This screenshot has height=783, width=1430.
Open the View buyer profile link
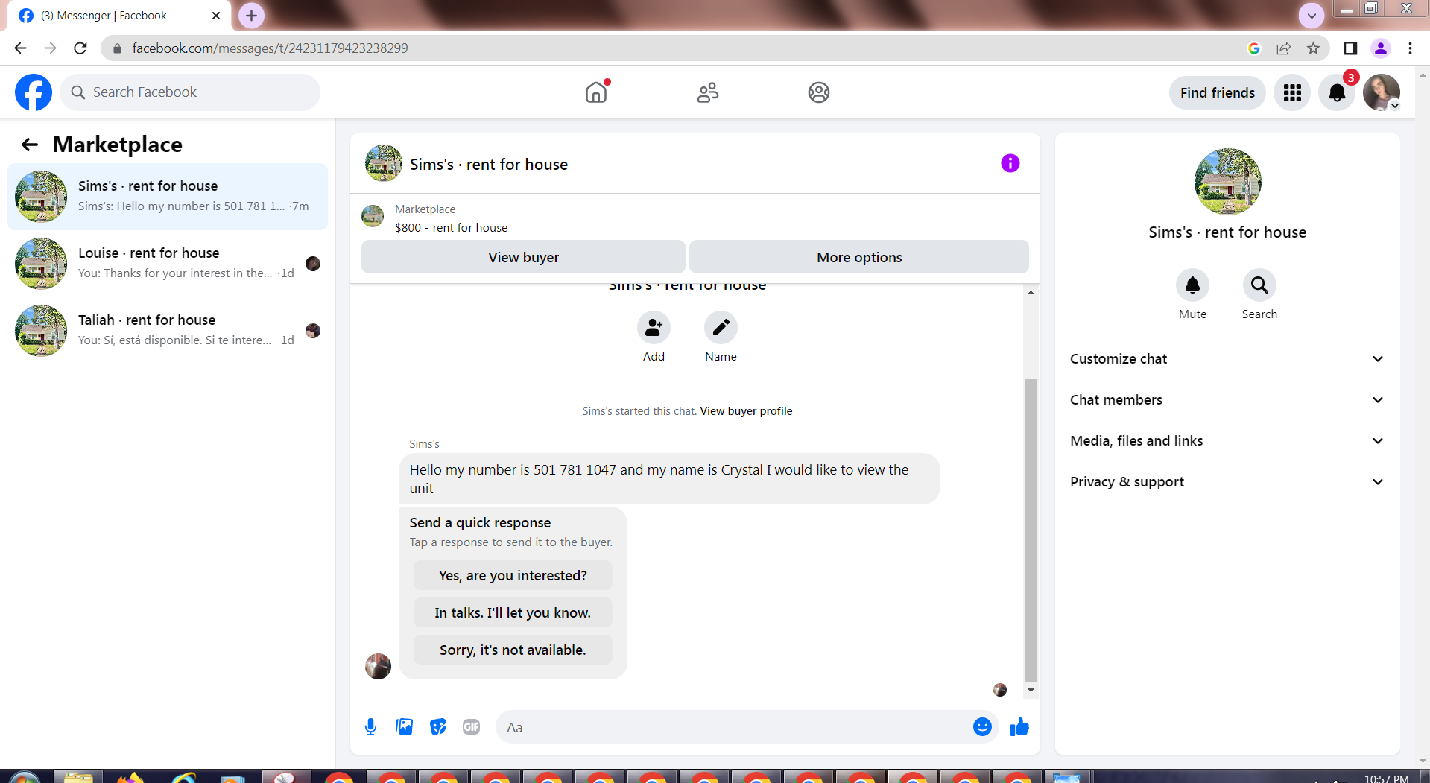(x=746, y=411)
